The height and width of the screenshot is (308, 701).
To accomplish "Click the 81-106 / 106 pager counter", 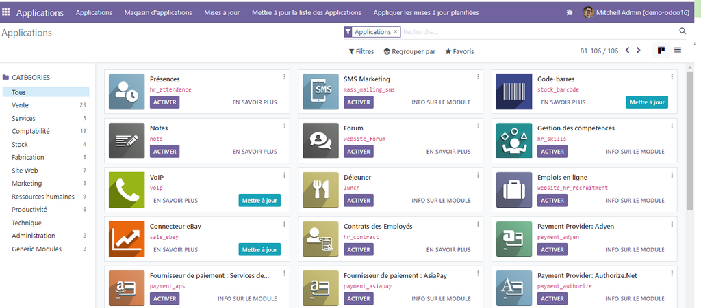I will click(599, 51).
